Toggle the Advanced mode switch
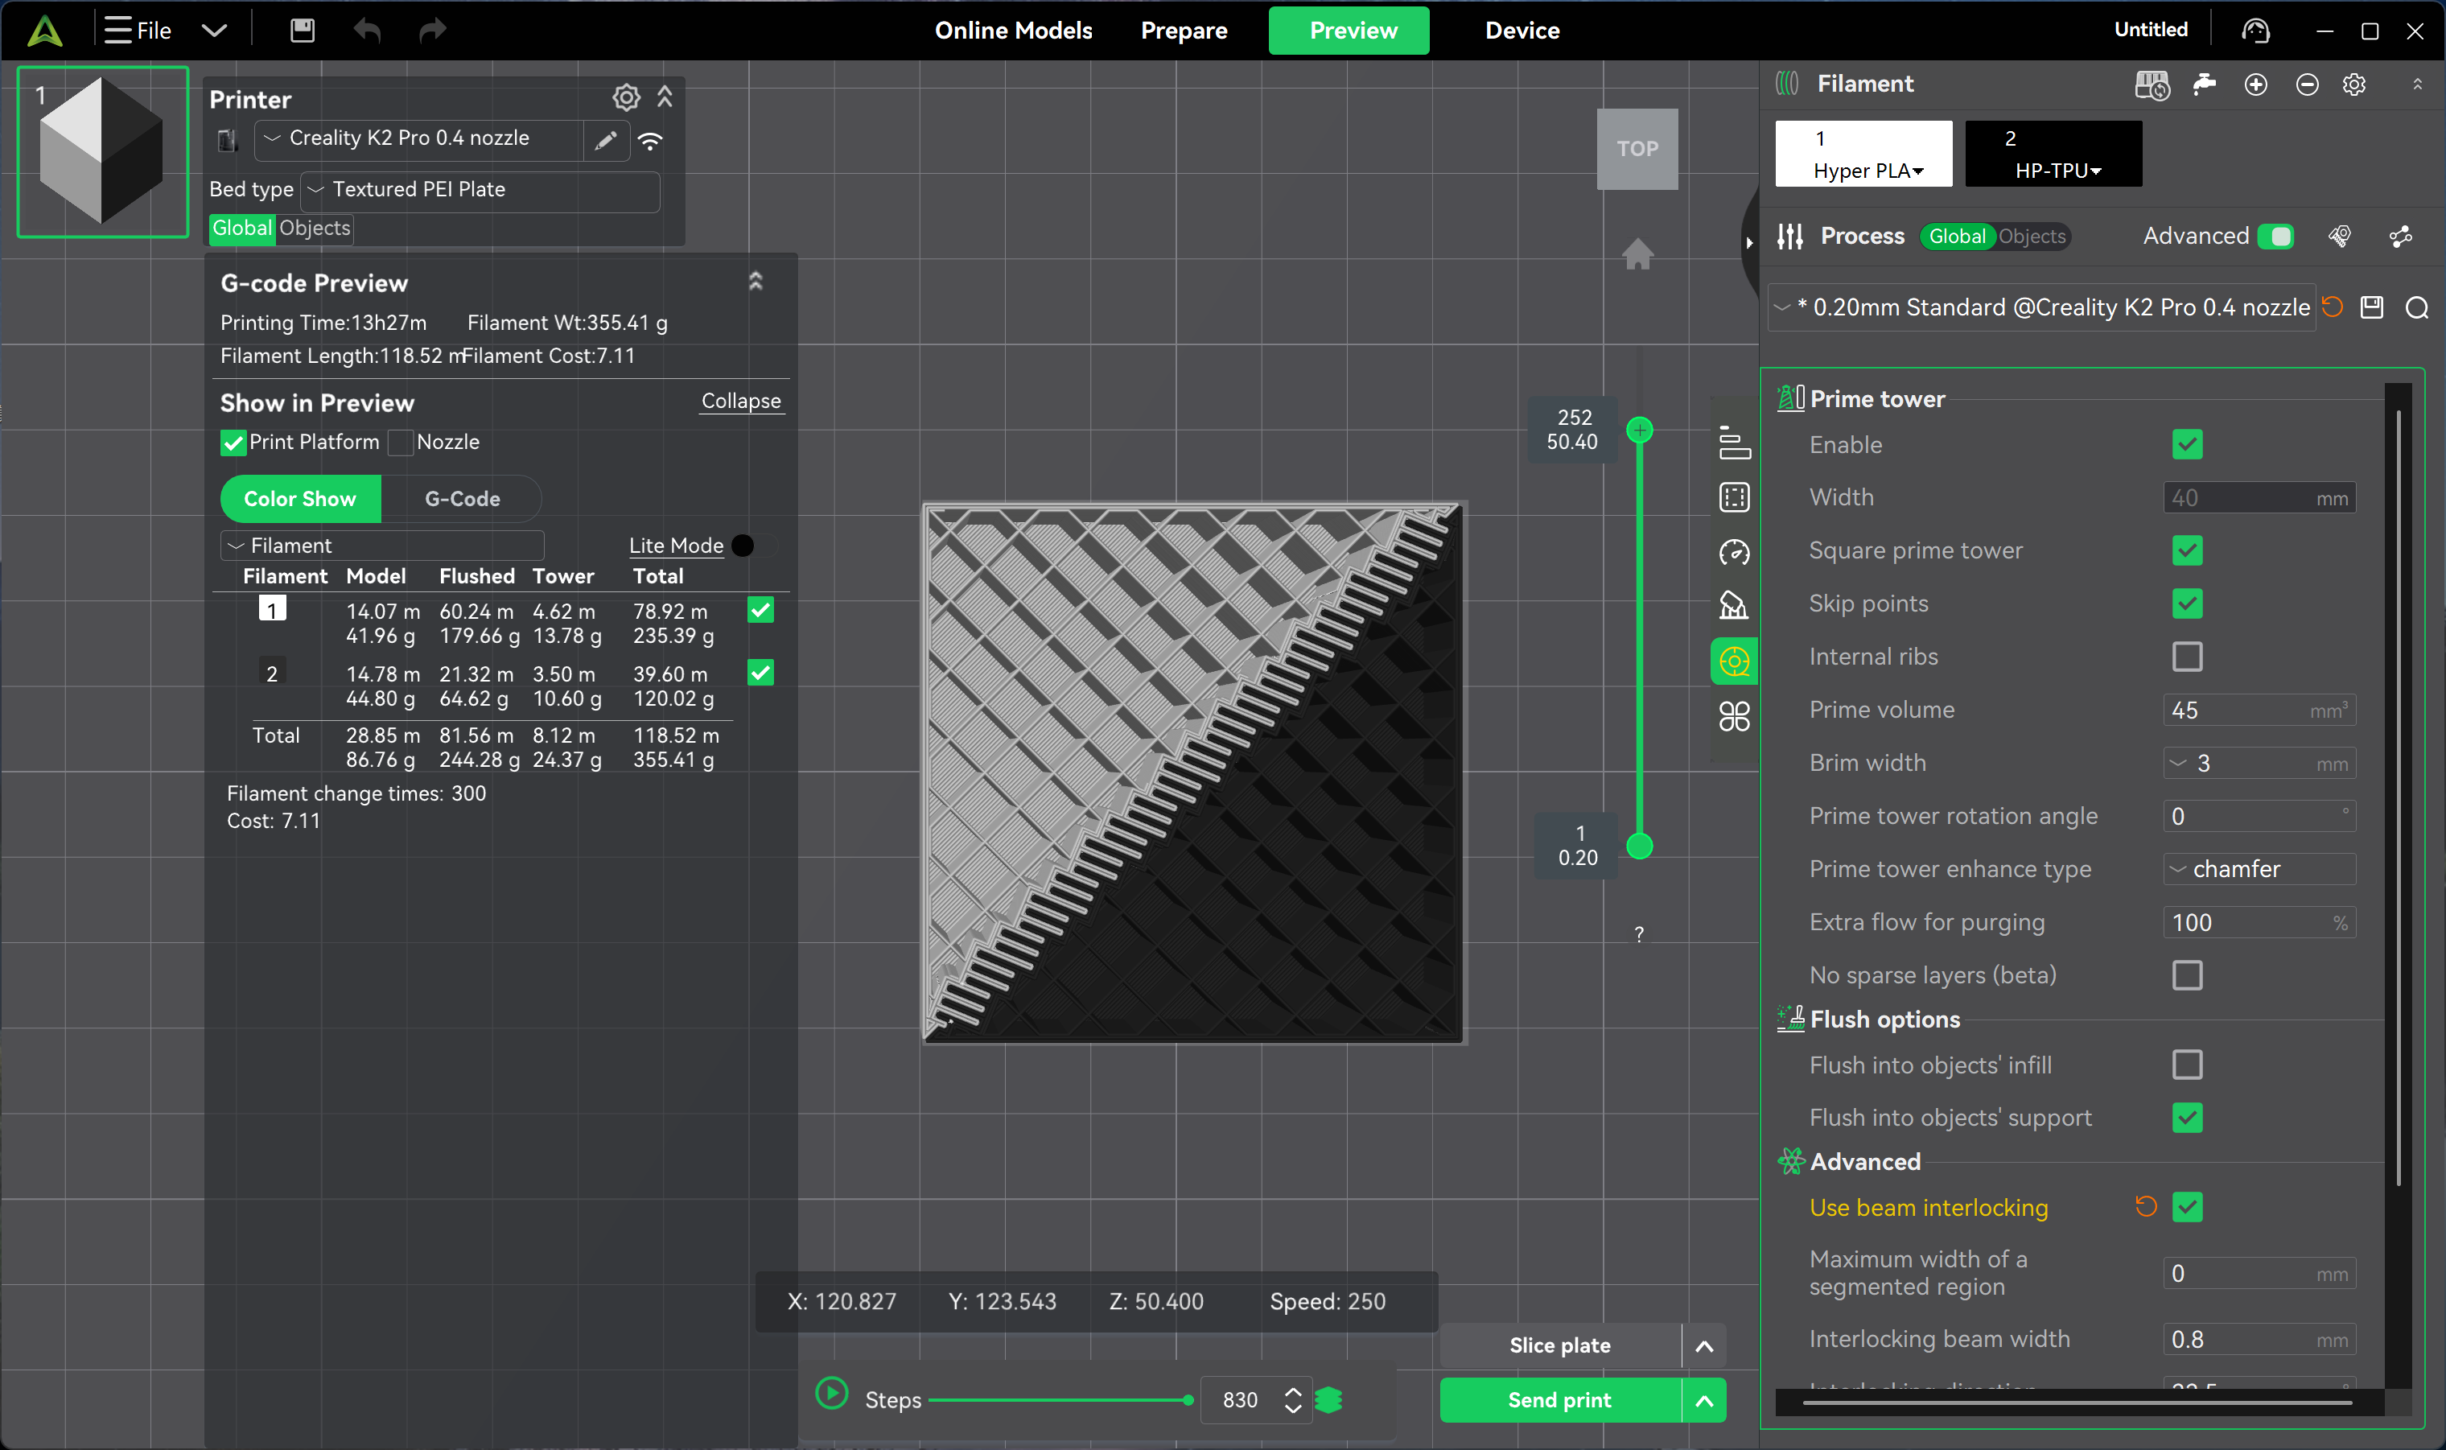2446x1450 pixels. (x=2275, y=237)
